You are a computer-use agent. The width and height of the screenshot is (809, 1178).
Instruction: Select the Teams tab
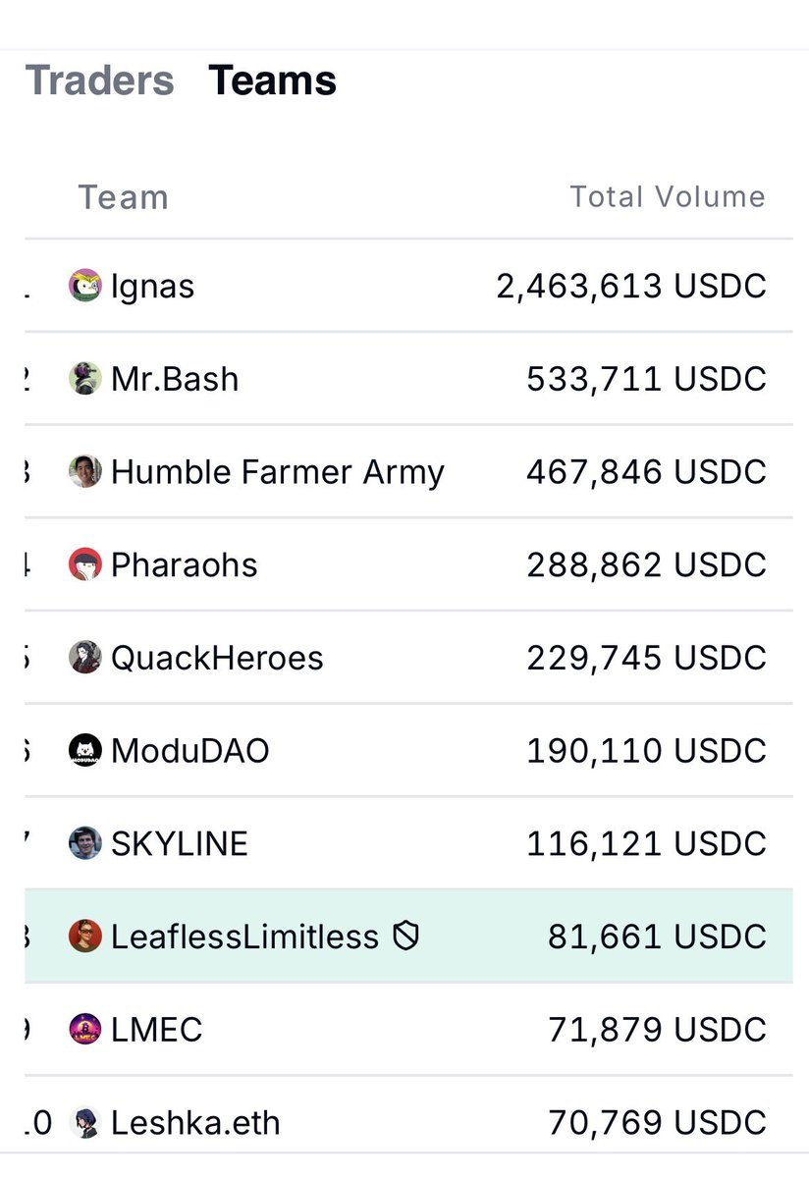tap(272, 80)
